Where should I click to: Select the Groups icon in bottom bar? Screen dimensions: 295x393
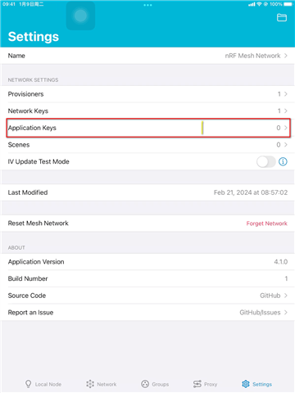click(x=145, y=384)
